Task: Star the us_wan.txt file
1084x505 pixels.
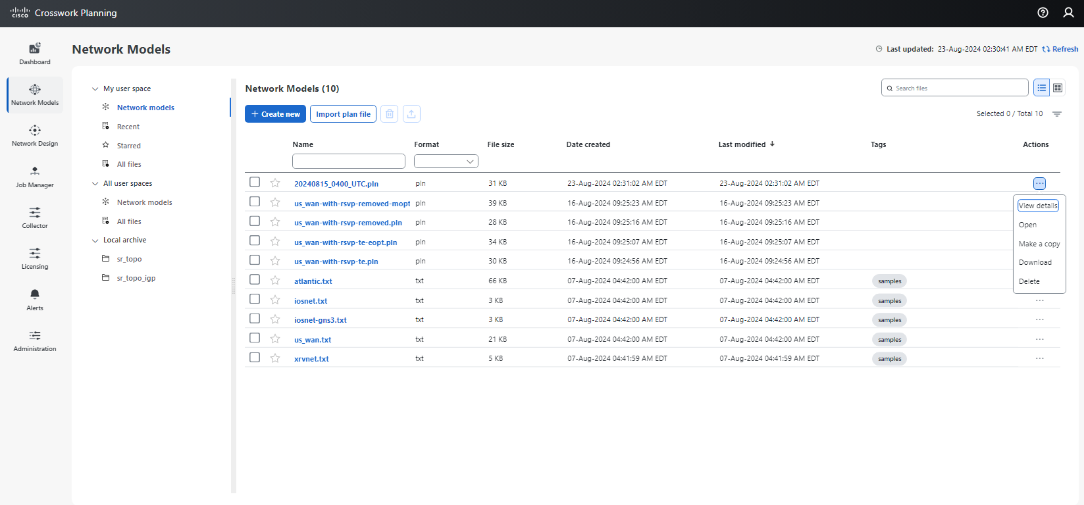Action: click(275, 338)
